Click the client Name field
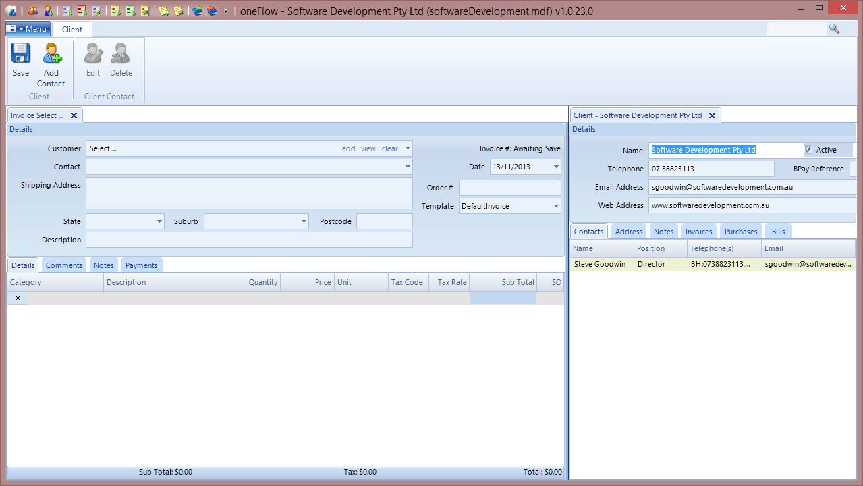Viewport: 863px width, 486px height. (725, 150)
